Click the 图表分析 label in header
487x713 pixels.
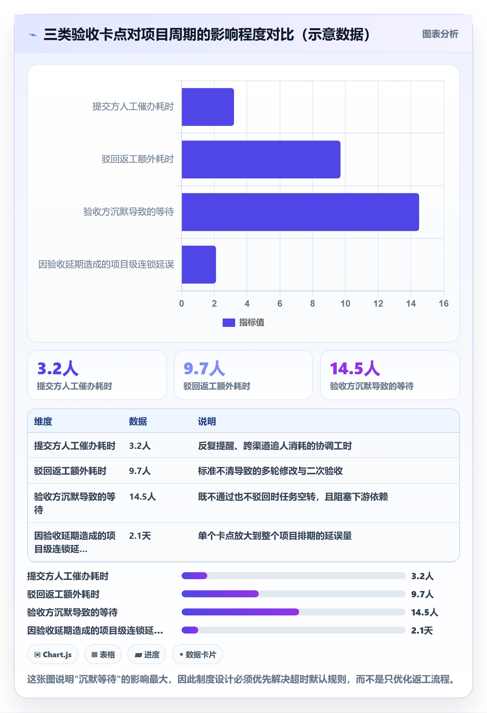click(440, 34)
